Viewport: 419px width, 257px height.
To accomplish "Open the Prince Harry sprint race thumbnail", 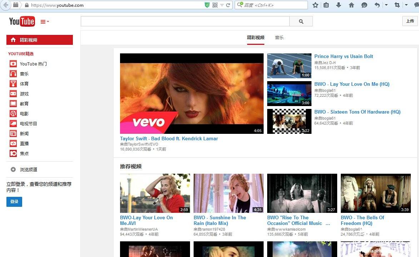I will click(x=289, y=66).
